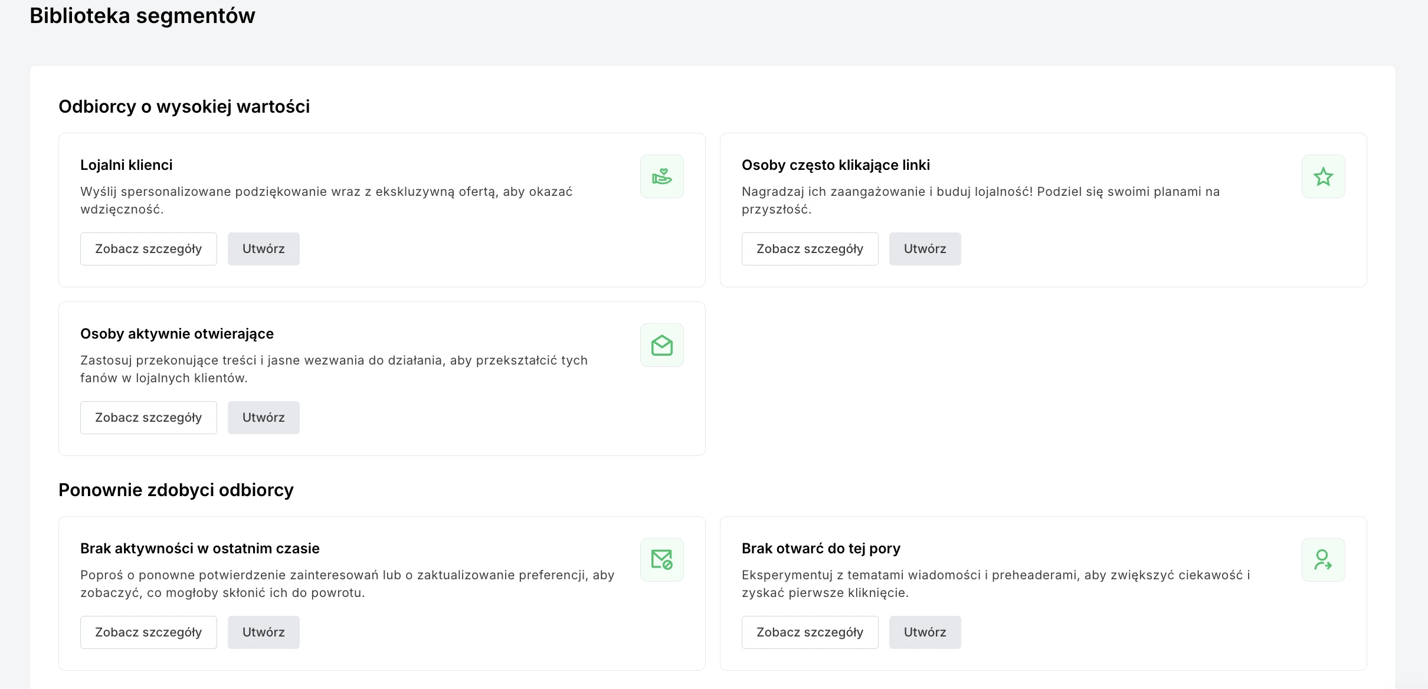
Task: Create Osoby aktywnie otwierające segment
Action: coord(263,418)
